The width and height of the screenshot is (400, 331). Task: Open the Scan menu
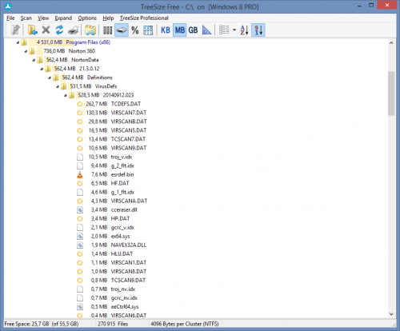tap(26, 18)
